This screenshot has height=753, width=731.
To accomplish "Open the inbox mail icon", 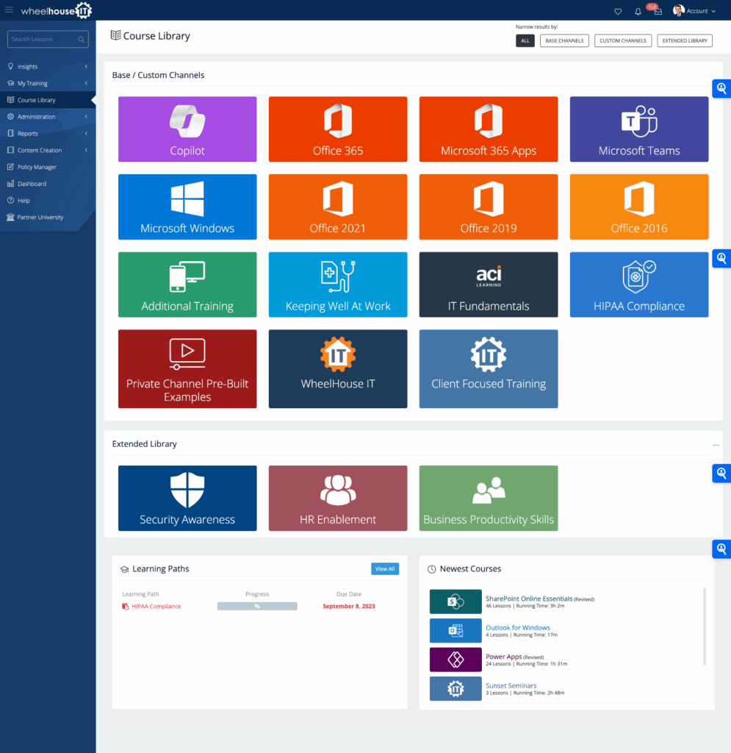I will coord(658,11).
